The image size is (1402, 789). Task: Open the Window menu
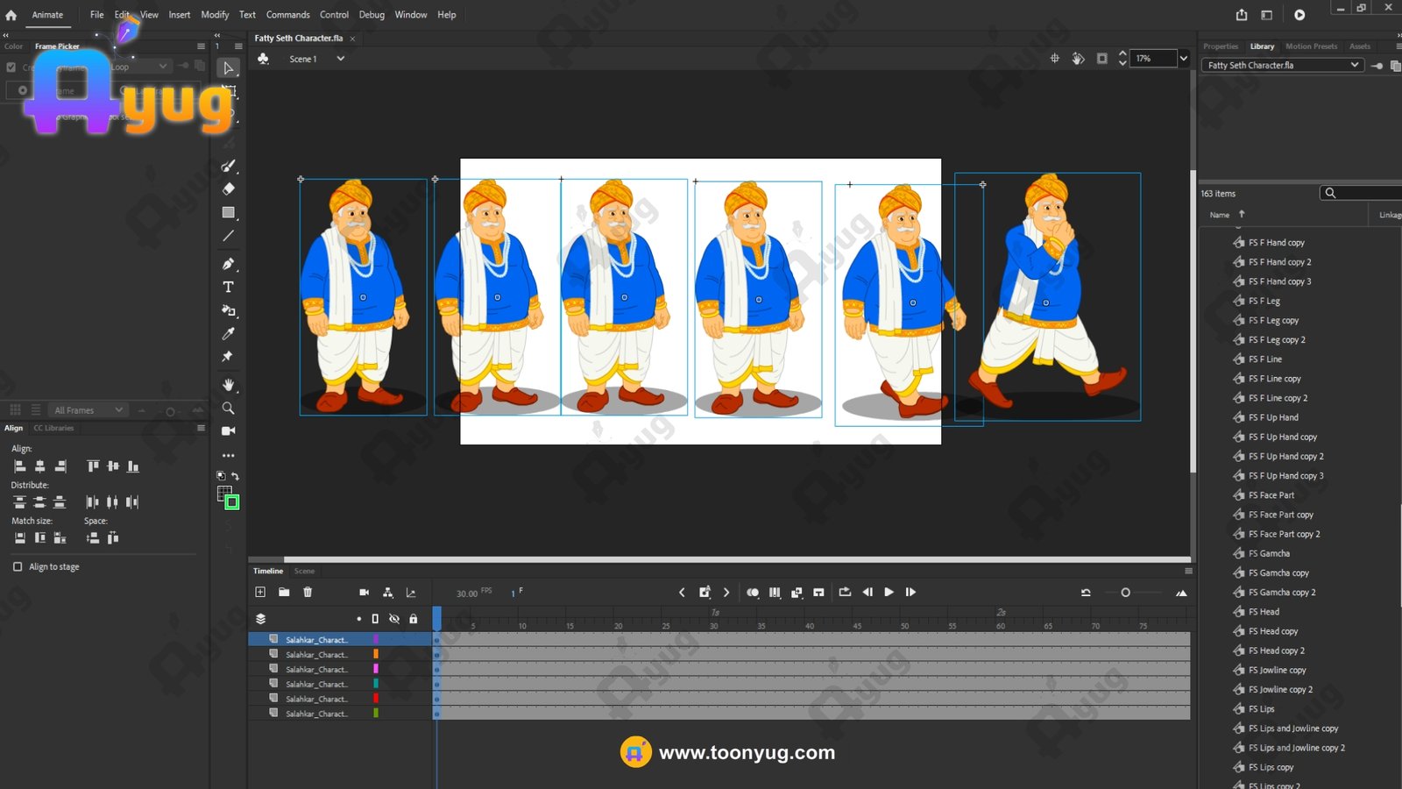(411, 15)
